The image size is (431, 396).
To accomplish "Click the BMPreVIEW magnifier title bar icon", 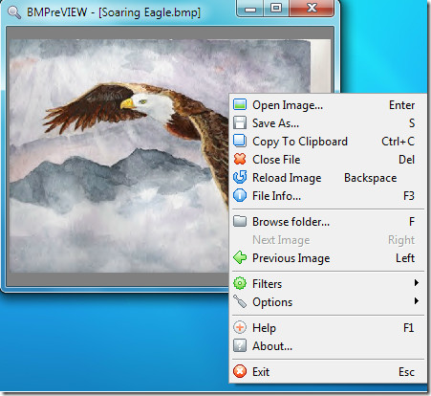I will [x=14, y=12].
